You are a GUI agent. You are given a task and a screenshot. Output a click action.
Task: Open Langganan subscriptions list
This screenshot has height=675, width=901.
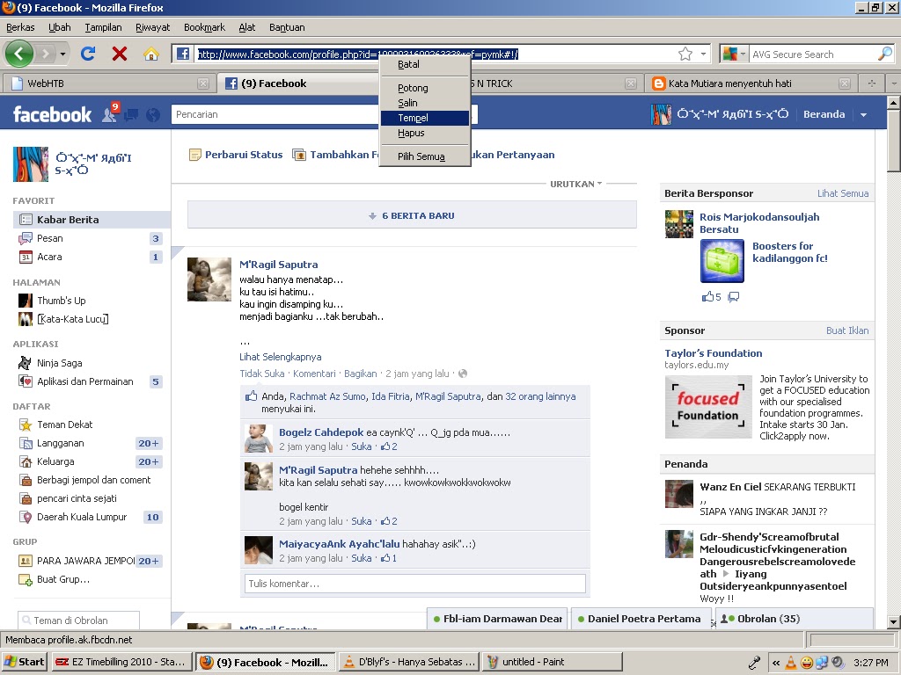pyautogui.click(x=61, y=443)
